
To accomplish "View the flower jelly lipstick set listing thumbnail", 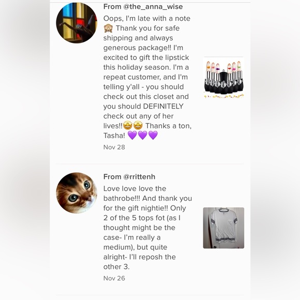I will point(223,78).
